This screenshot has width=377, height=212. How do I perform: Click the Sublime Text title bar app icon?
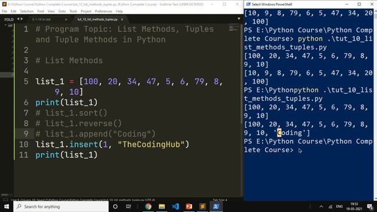pyautogui.click(x=4, y=4)
